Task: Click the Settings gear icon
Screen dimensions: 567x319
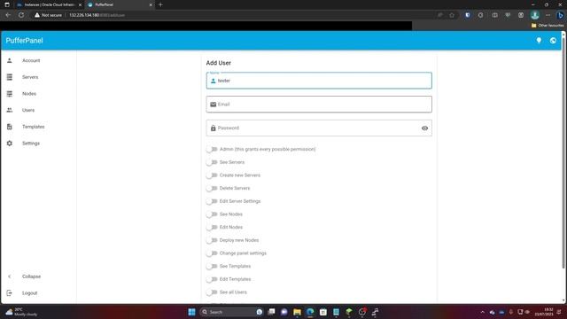Action: pos(10,144)
